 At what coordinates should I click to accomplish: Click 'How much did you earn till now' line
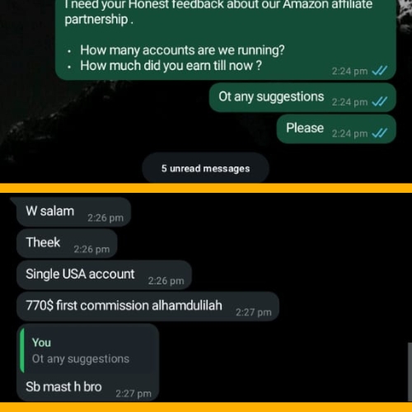click(171, 66)
